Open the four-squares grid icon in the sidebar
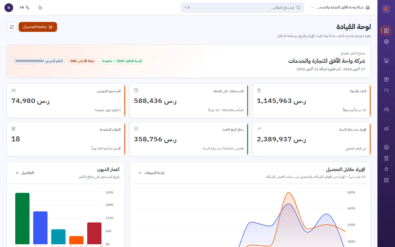The height and width of the screenshot is (247, 395). 386,180
